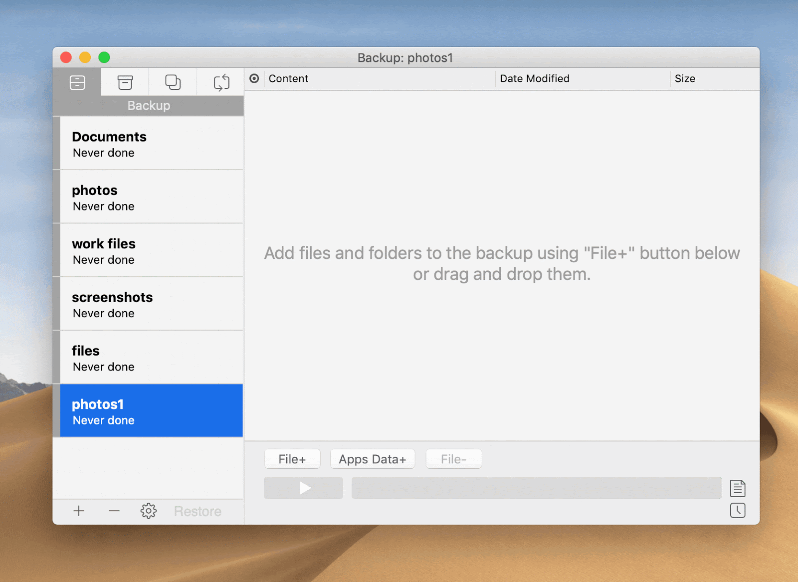Screen dimensions: 798x582
Task: Click the Restore button
Action: [x=198, y=511]
